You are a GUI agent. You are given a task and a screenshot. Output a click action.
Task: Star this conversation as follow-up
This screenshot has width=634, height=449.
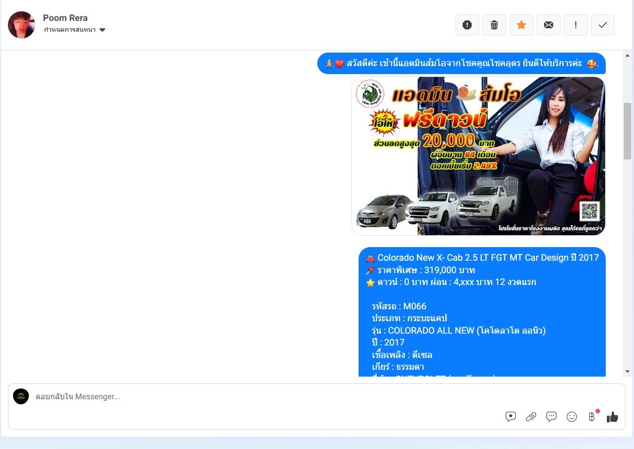521,25
